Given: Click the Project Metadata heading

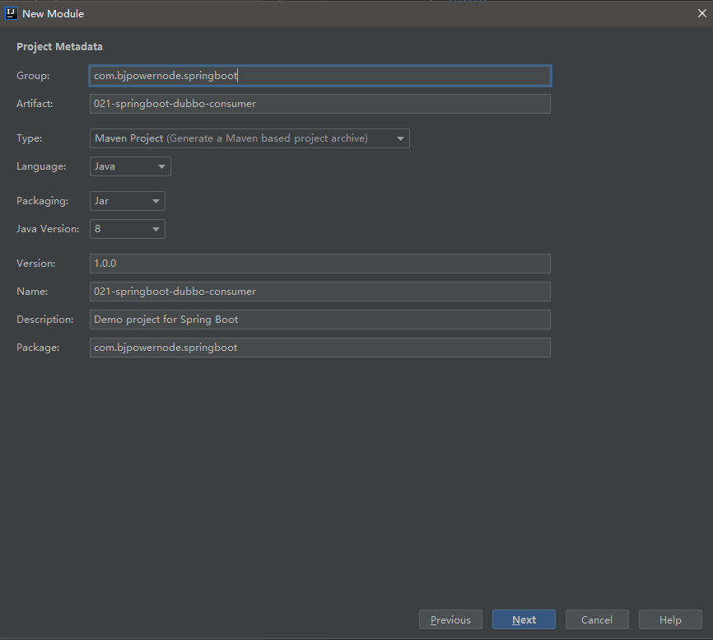Looking at the screenshot, I should [59, 47].
